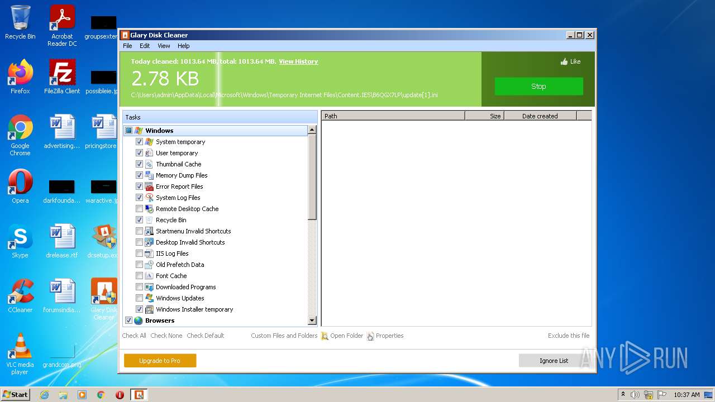Click Exclude this file link
The width and height of the screenshot is (715, 402).
569,336
